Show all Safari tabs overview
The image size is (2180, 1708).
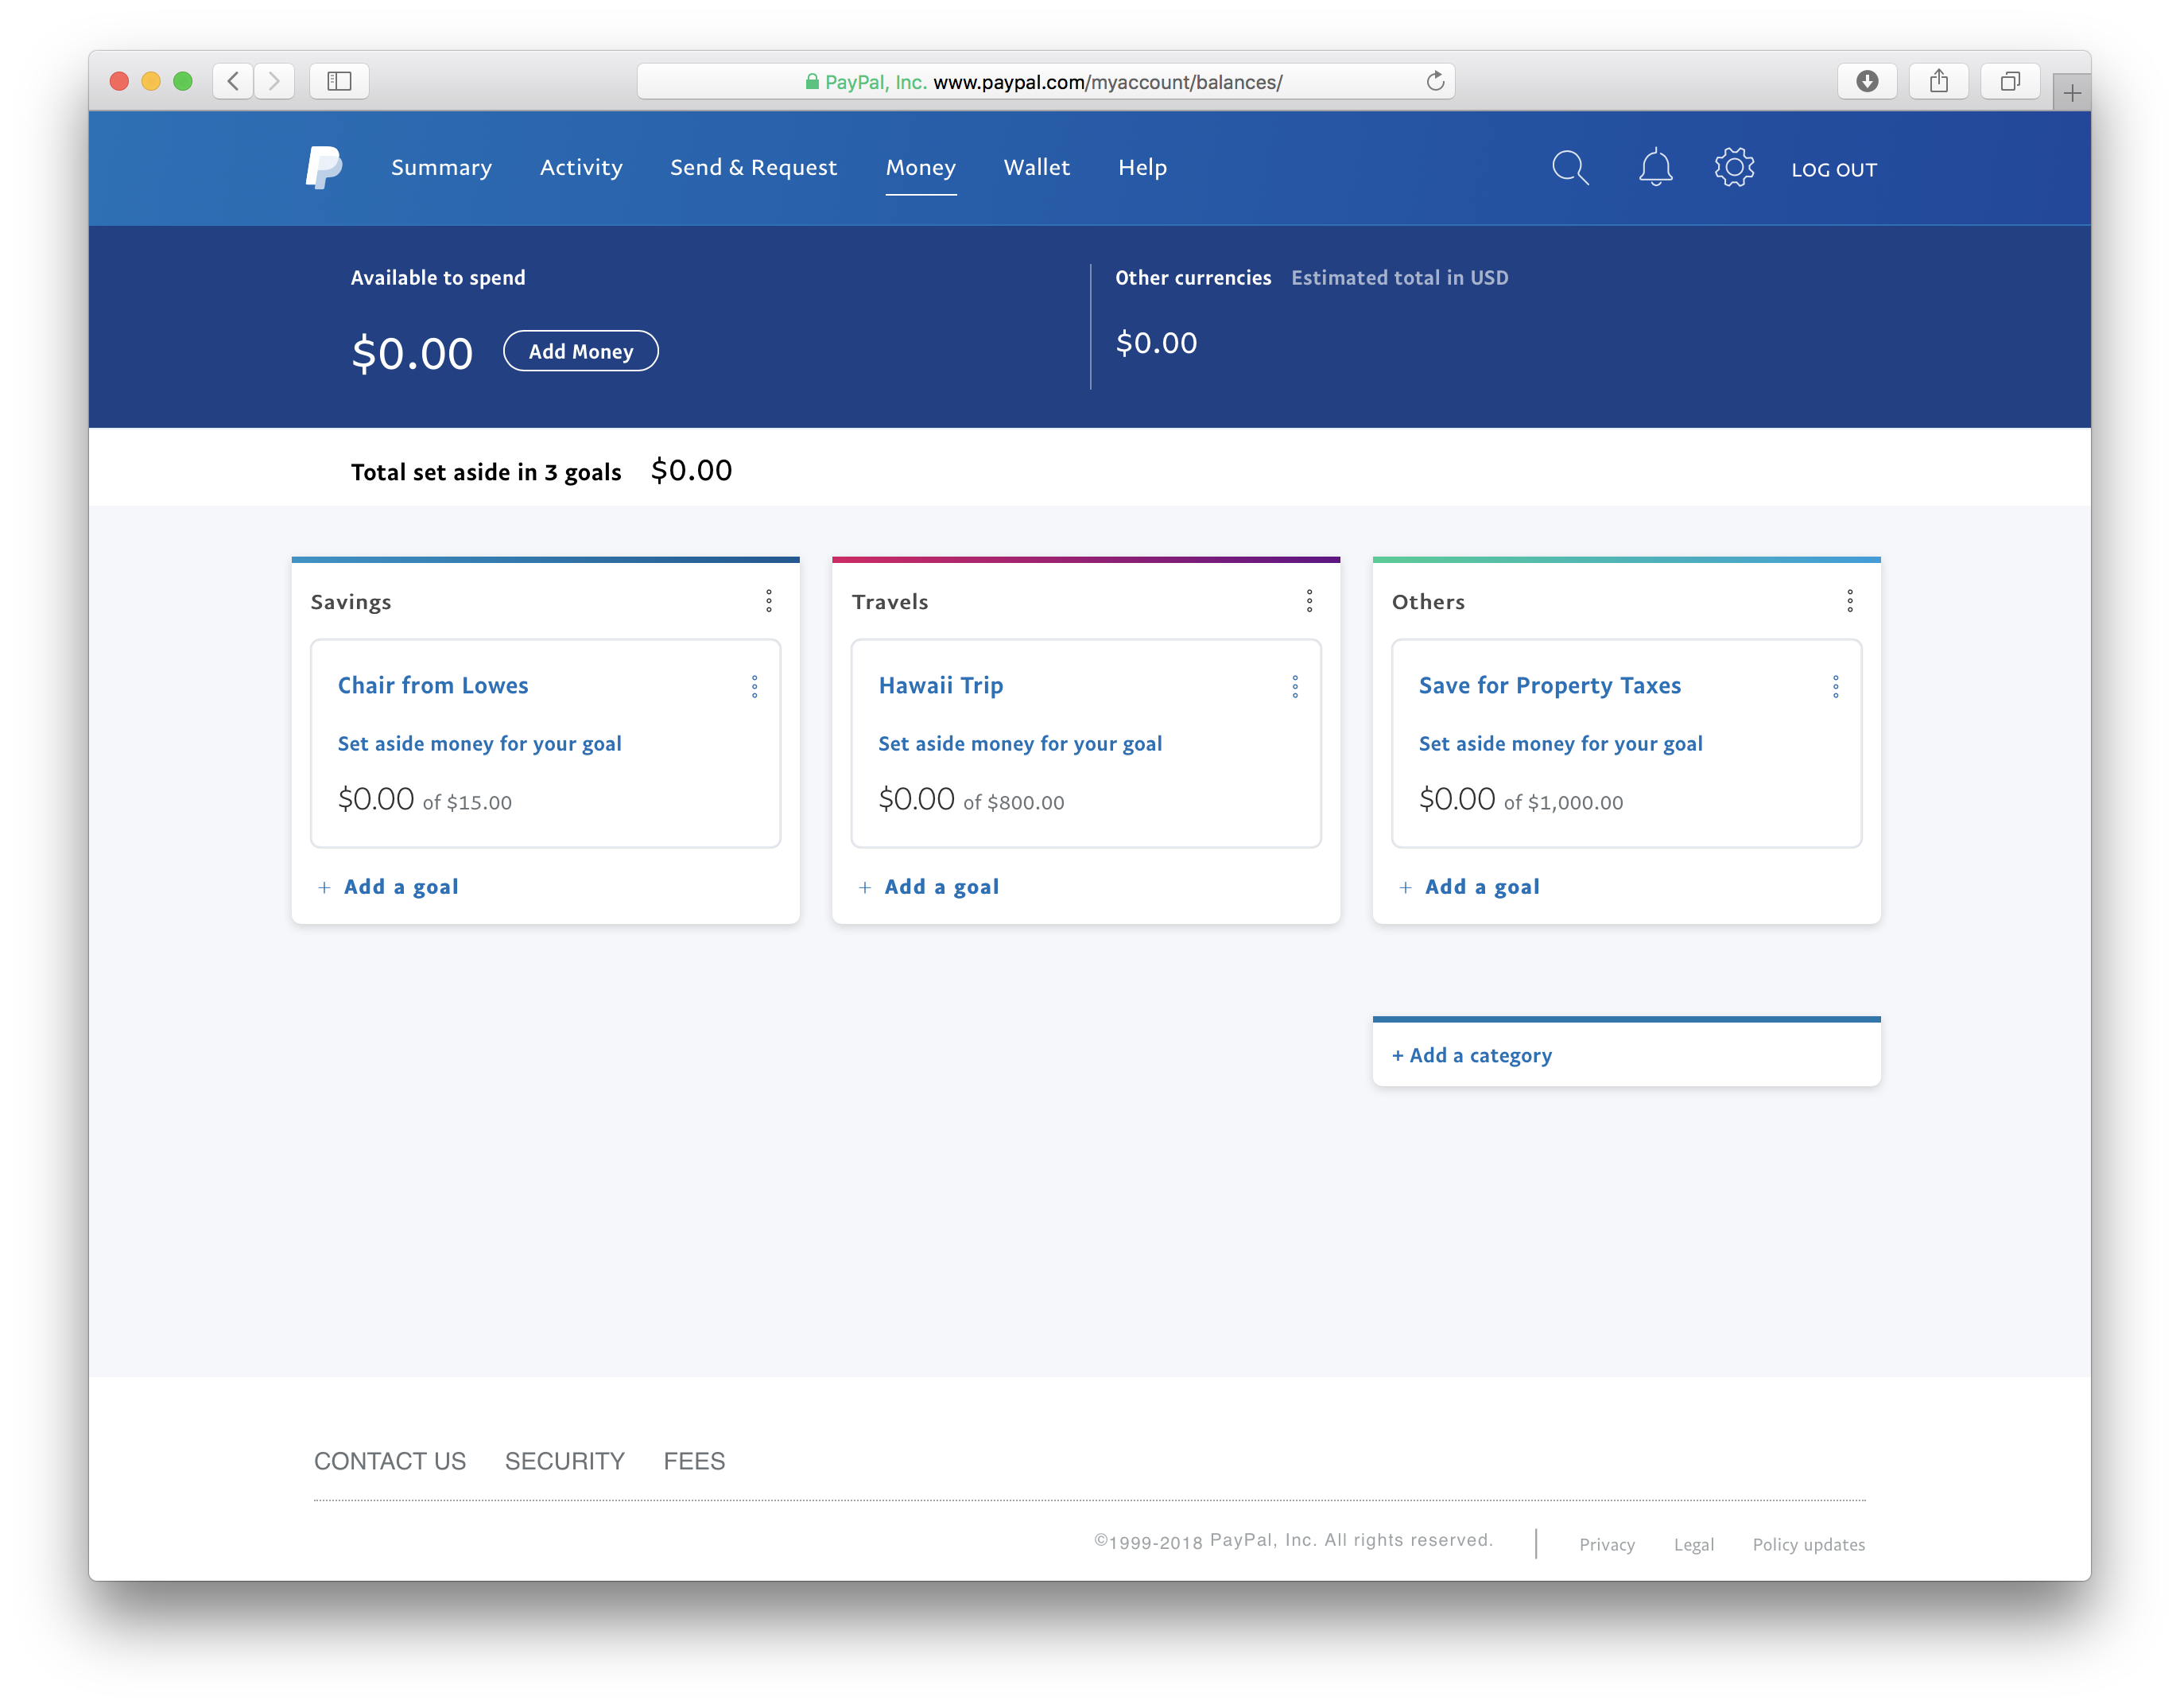coord(2009,81)
